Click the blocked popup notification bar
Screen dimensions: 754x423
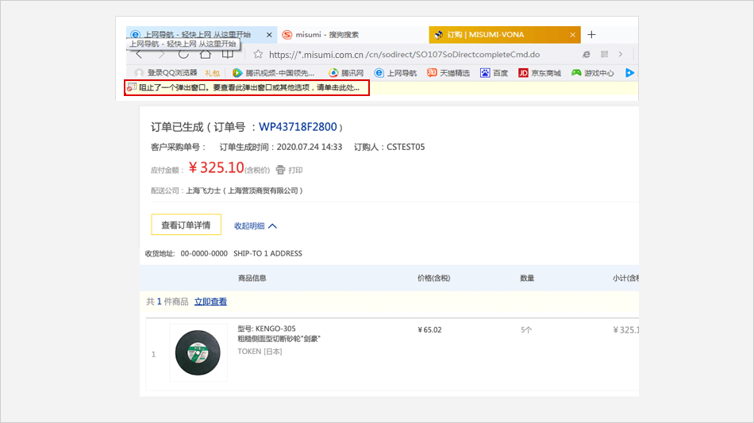(246, 88)
